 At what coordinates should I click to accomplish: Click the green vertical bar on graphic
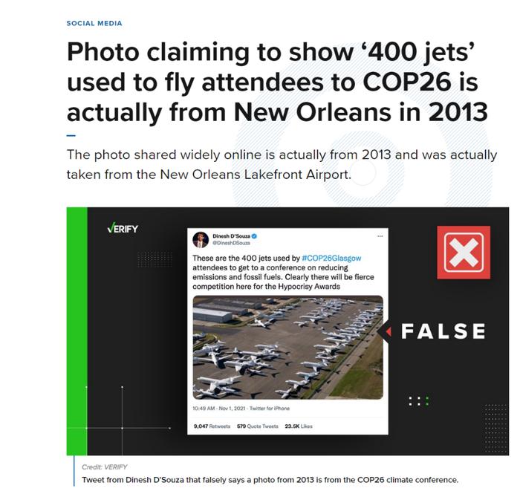(77, 331)
